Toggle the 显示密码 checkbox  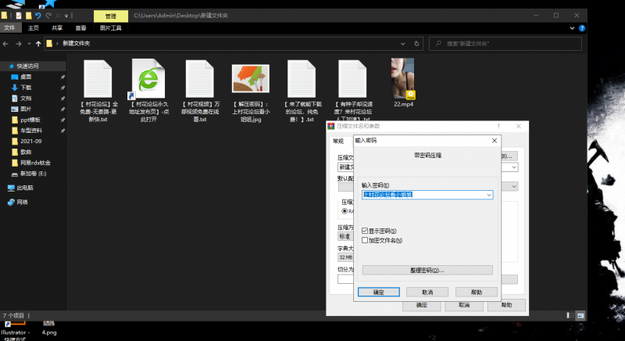365,231
